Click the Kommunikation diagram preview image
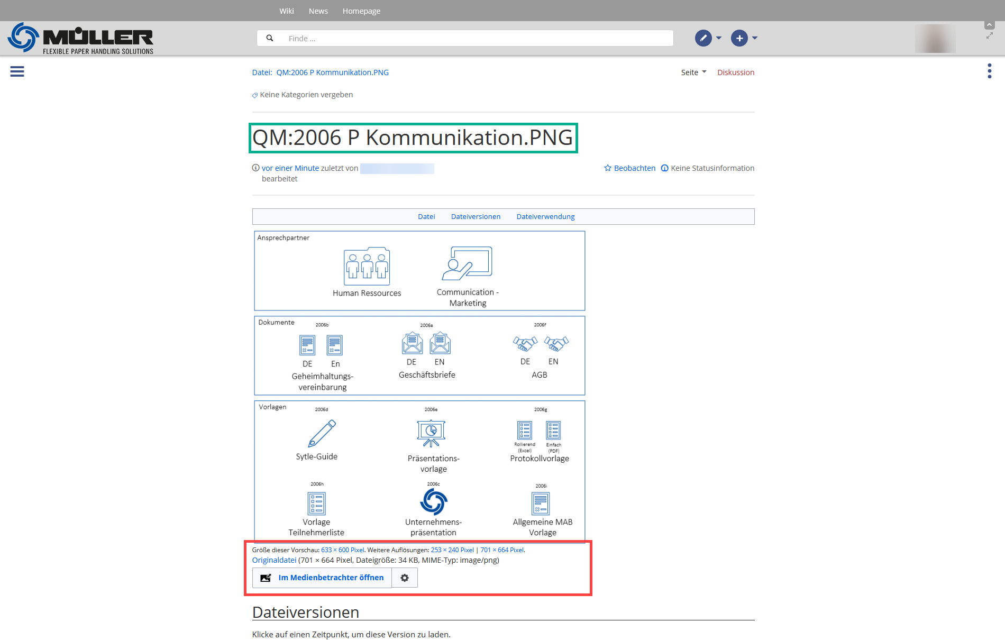Image resolution: width=1005 pixels, height=640 pixels. tap(419, 386)
